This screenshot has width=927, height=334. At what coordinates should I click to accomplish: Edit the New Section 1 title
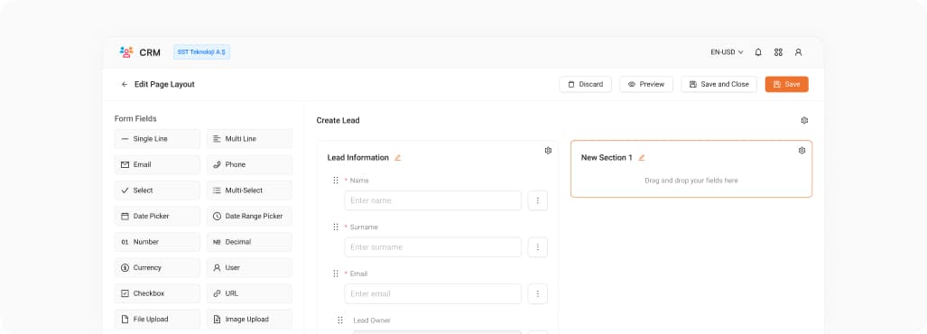point(642,158)
